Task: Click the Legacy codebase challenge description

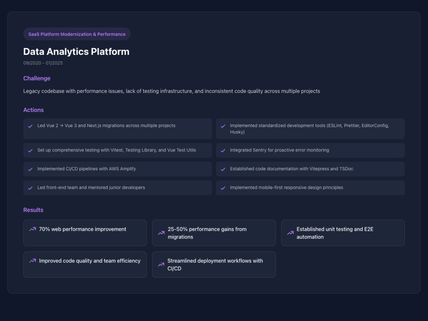Action: coord(172,91)
